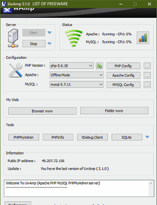Click the disabled Start server button

pyautogui.click(x=34, y=33)
